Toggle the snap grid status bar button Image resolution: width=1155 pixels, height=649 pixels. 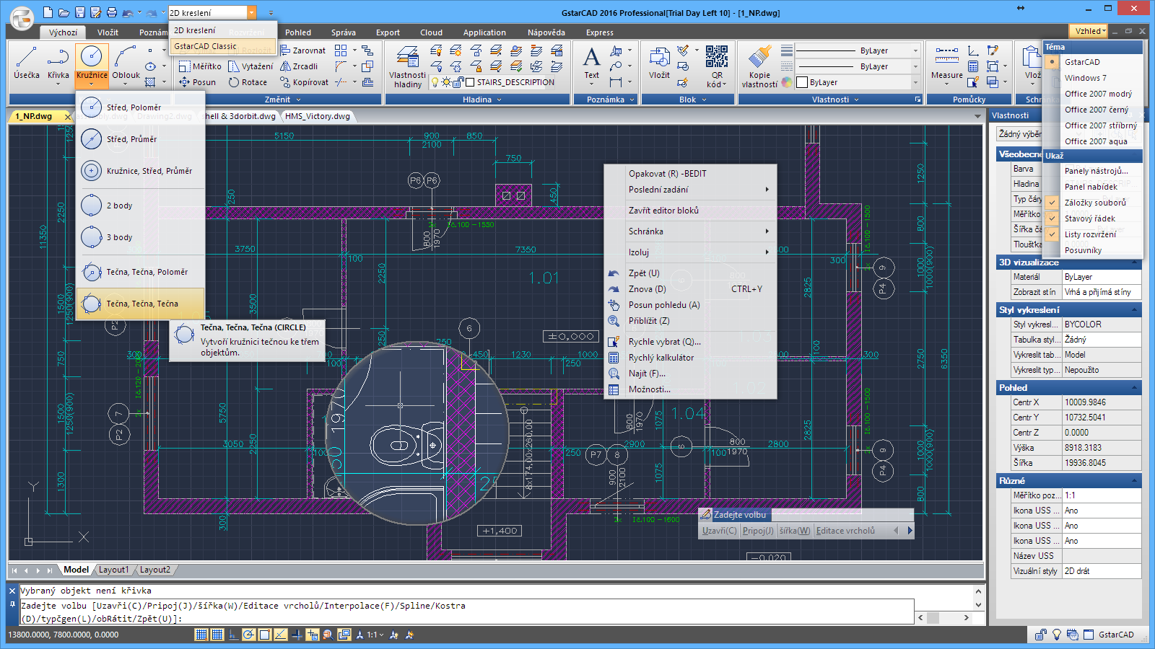tap(201, 635)
